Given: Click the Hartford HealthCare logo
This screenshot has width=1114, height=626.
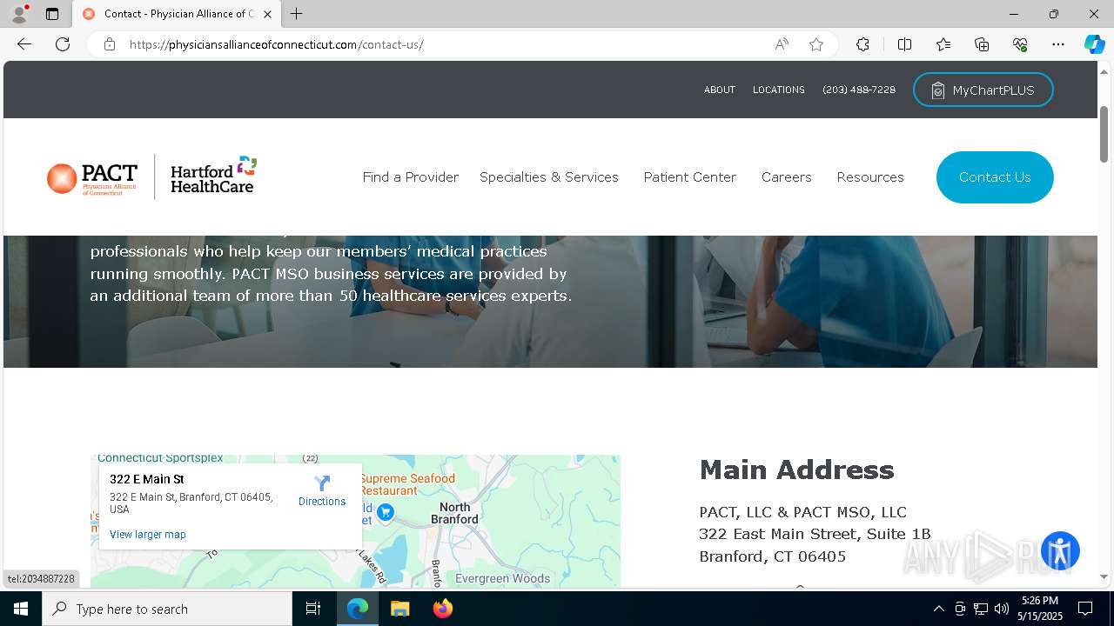Looking at the screenshot, I should (213, 176).
